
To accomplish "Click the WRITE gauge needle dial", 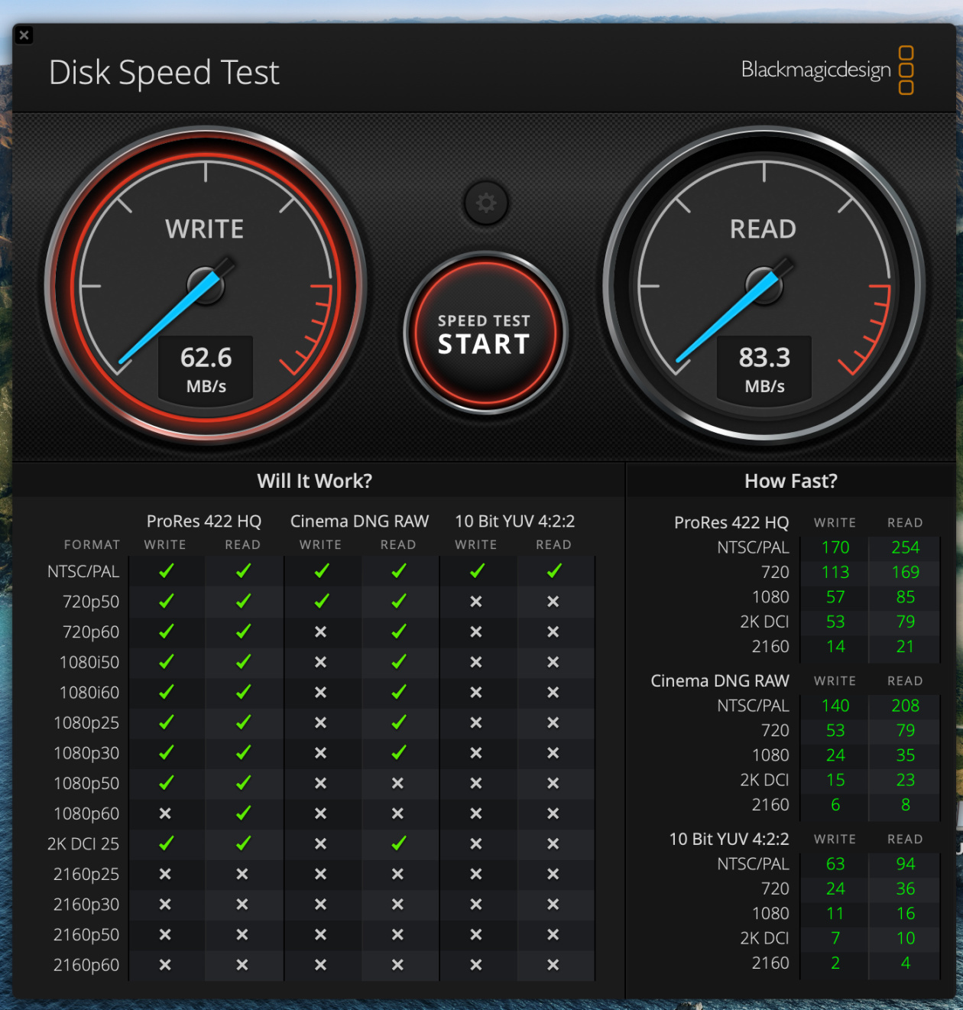I will (x=206, y=286).
